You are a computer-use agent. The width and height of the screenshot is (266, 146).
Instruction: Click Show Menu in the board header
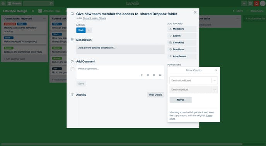(x=257, y=11)
